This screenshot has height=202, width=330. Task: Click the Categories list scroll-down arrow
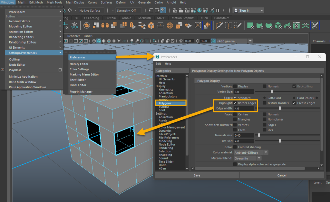187,168
